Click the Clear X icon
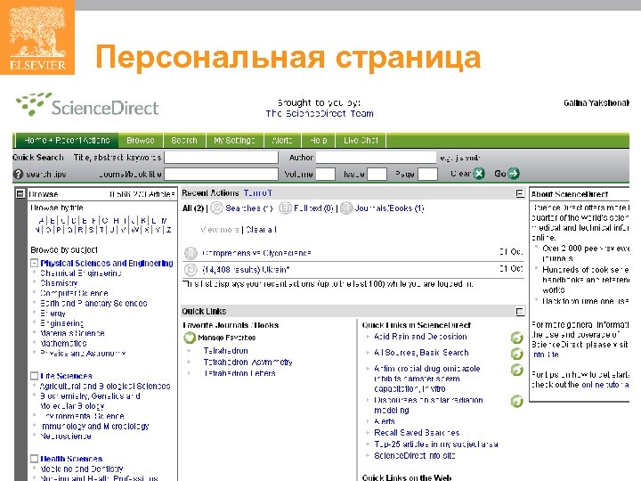The width and height of the screenshot is (641, 481). (479, 174)
